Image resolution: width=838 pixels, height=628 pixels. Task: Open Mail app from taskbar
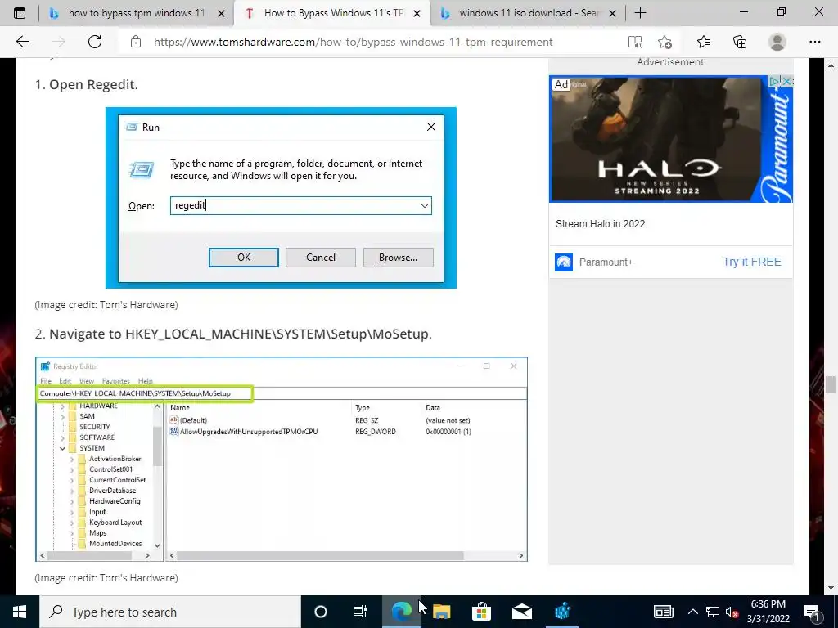click(x=521, y=612)
